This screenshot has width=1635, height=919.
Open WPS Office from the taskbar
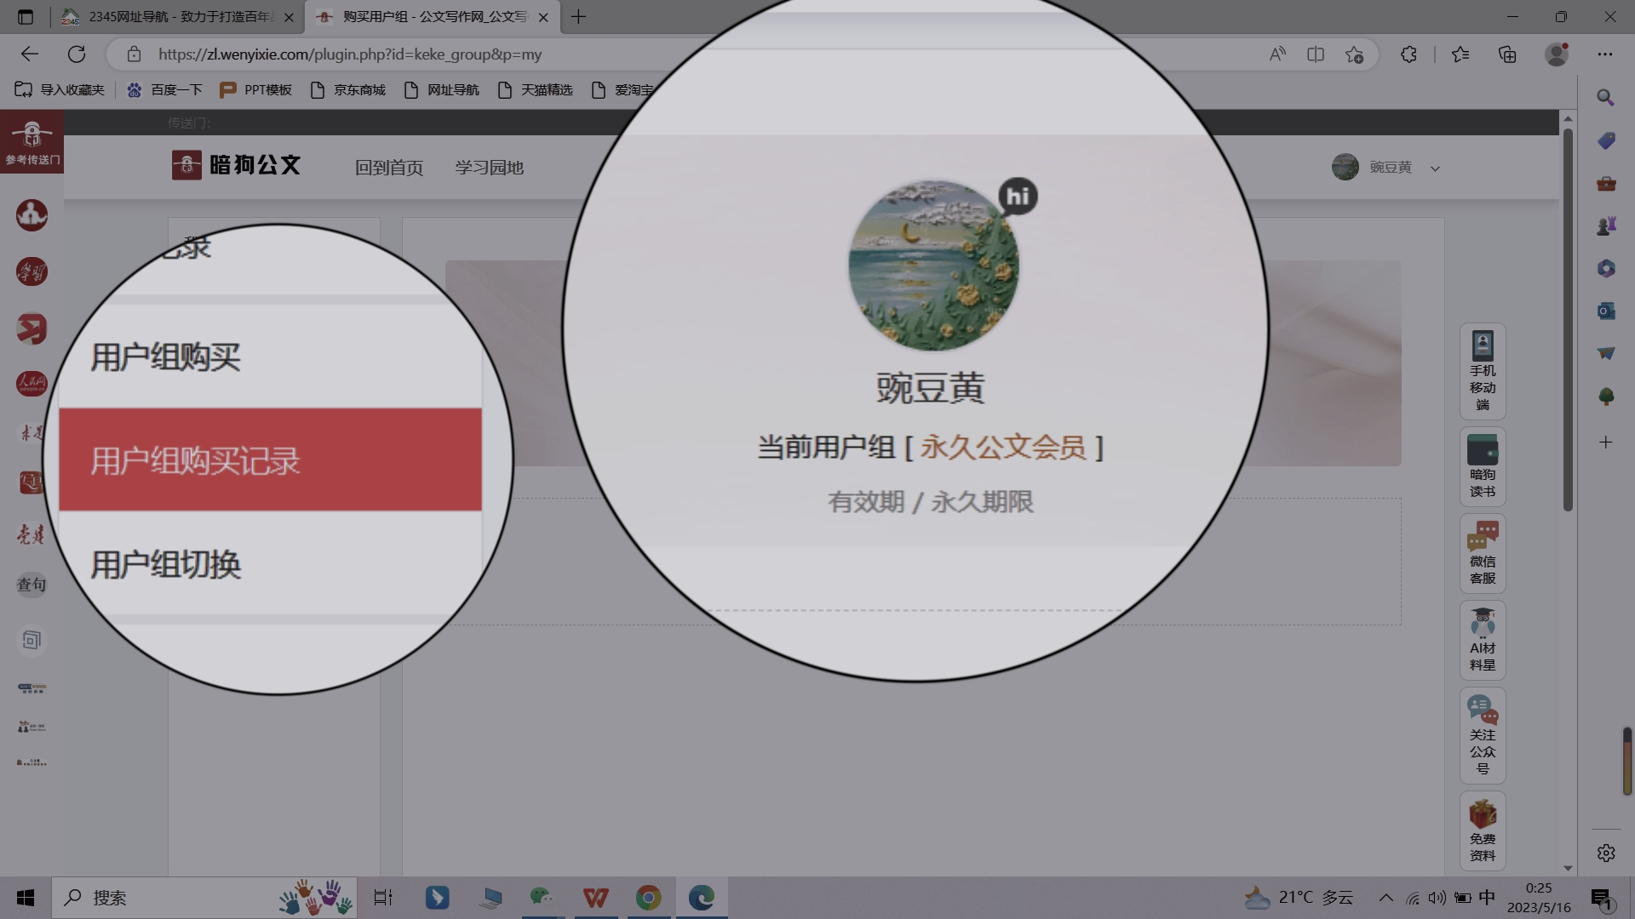point(595,898)
